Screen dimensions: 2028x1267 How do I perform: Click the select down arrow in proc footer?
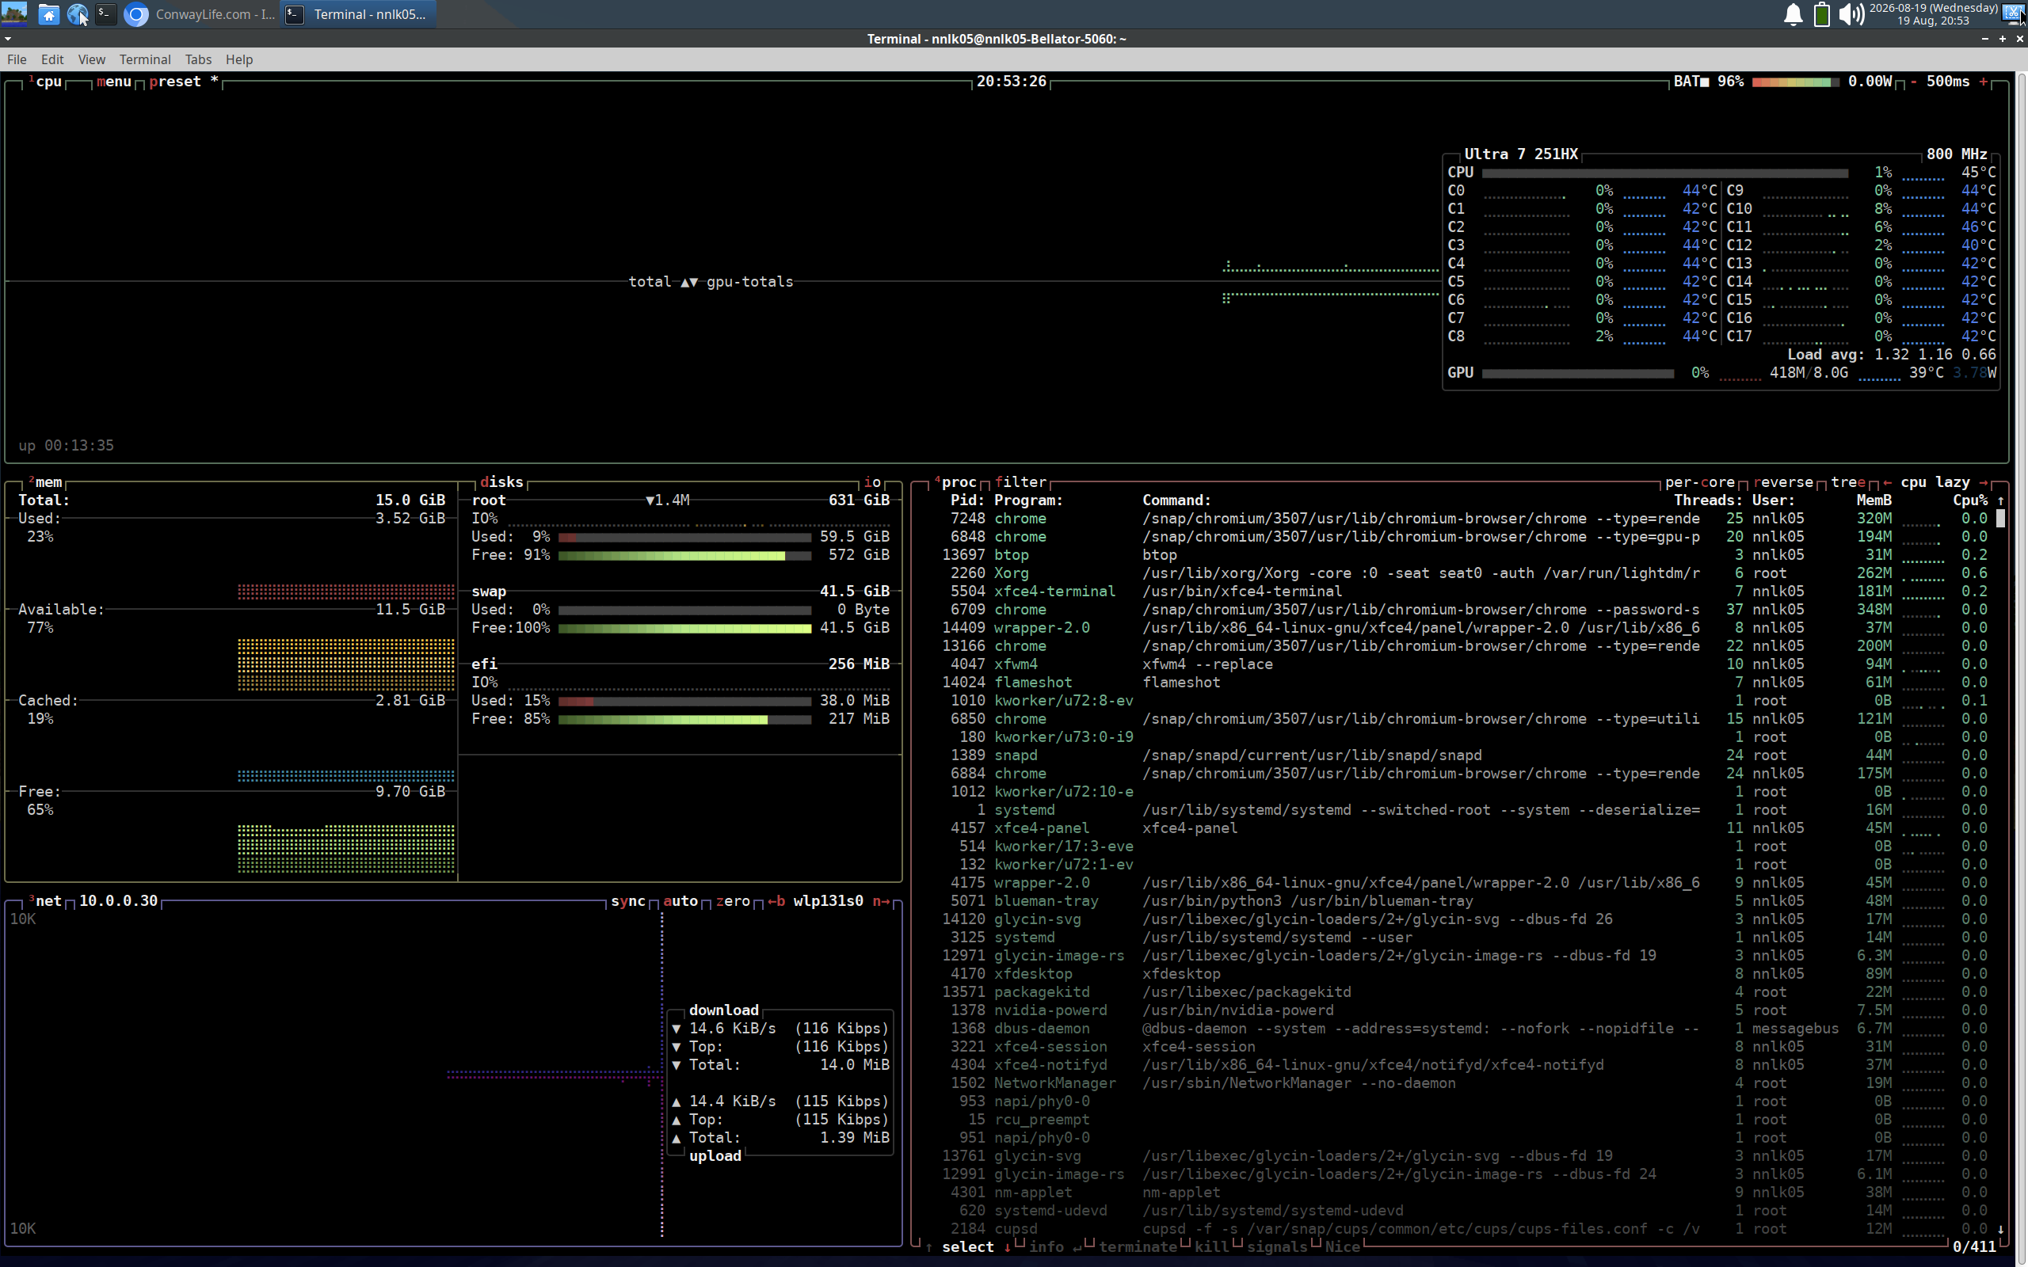(x=1008, y=1247)
